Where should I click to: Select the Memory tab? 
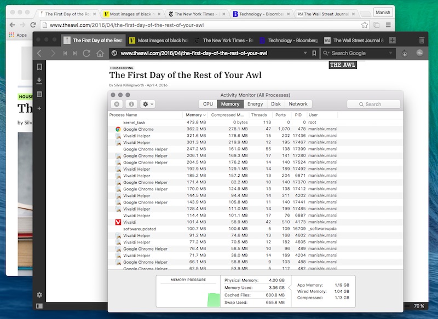(x=230, y=104)
